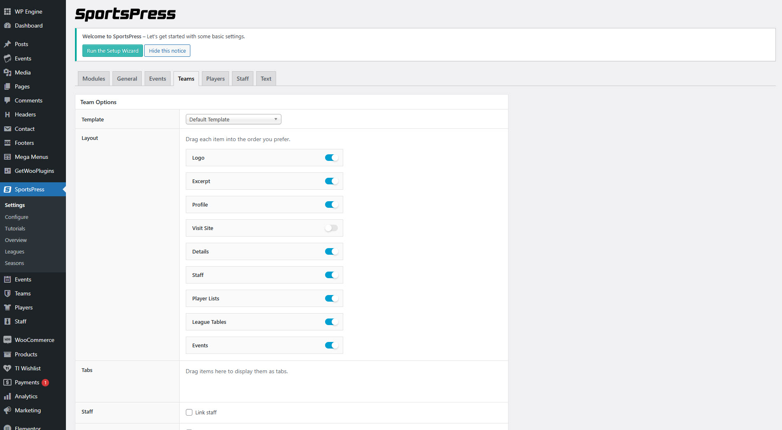Viewport: 782px width, 430px height.
Task: Switch to the Staff settings tab
Action: pos(243,79)
